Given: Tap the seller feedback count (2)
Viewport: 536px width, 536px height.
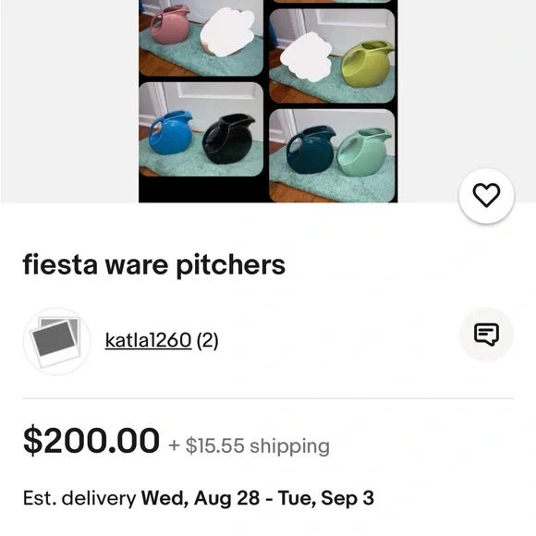Looking at the screenshot, I should [208, 340].
